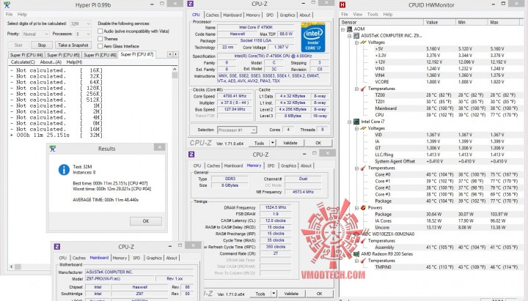The height and width of the screenshot is (301, 528).
Task: Click the Take a Snapshot button
Action: tap(73, 45)
